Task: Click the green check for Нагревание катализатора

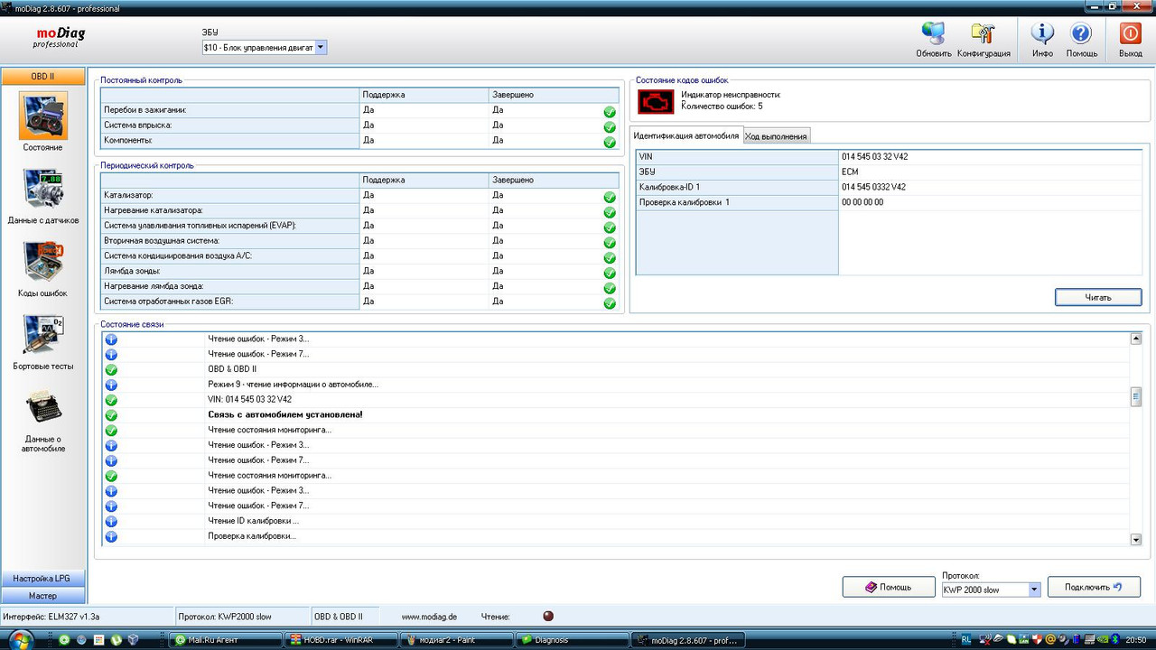Action: pyautogui.click(x=610, y=212)
